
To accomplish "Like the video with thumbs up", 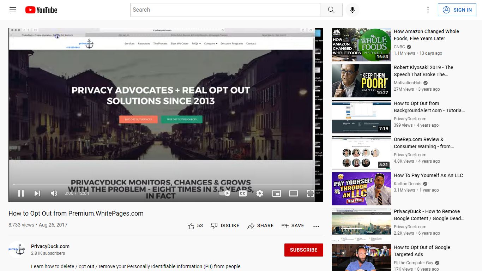I will (x=191, y=226).
